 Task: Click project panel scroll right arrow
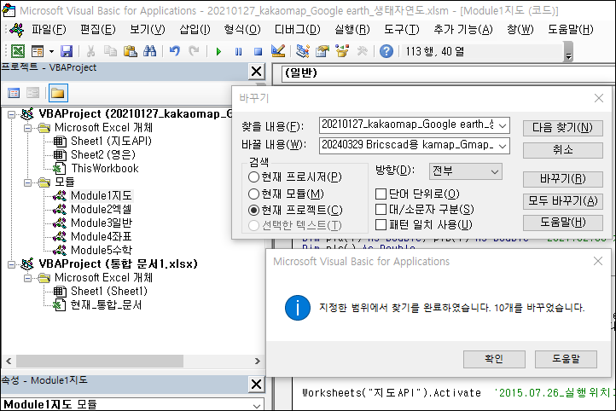(x=258, y=361)
